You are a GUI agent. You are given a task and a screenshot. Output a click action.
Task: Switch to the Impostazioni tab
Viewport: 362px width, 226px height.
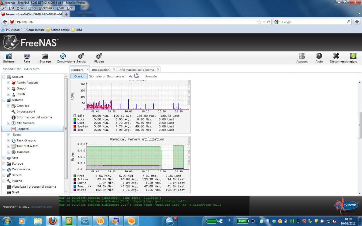[101, 70]
